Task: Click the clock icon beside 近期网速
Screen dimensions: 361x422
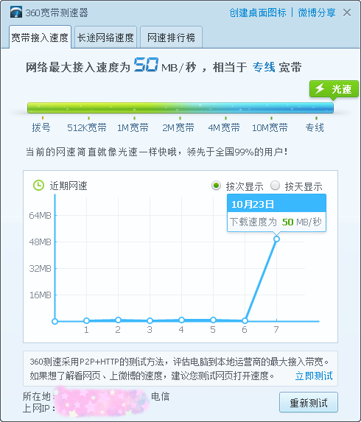Action: [x=38, y=186]
